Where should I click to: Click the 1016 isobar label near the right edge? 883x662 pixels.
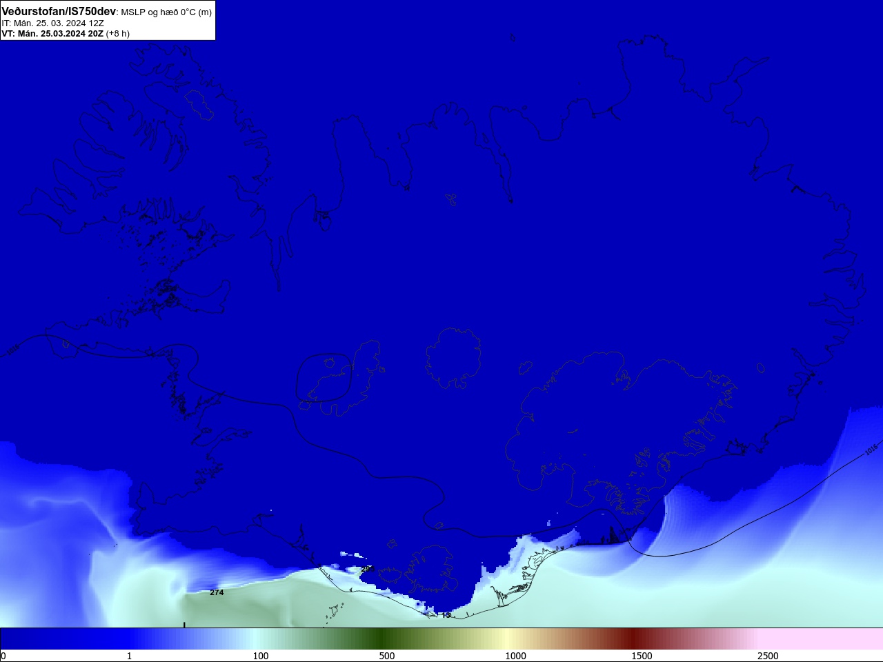click(871, 449)
